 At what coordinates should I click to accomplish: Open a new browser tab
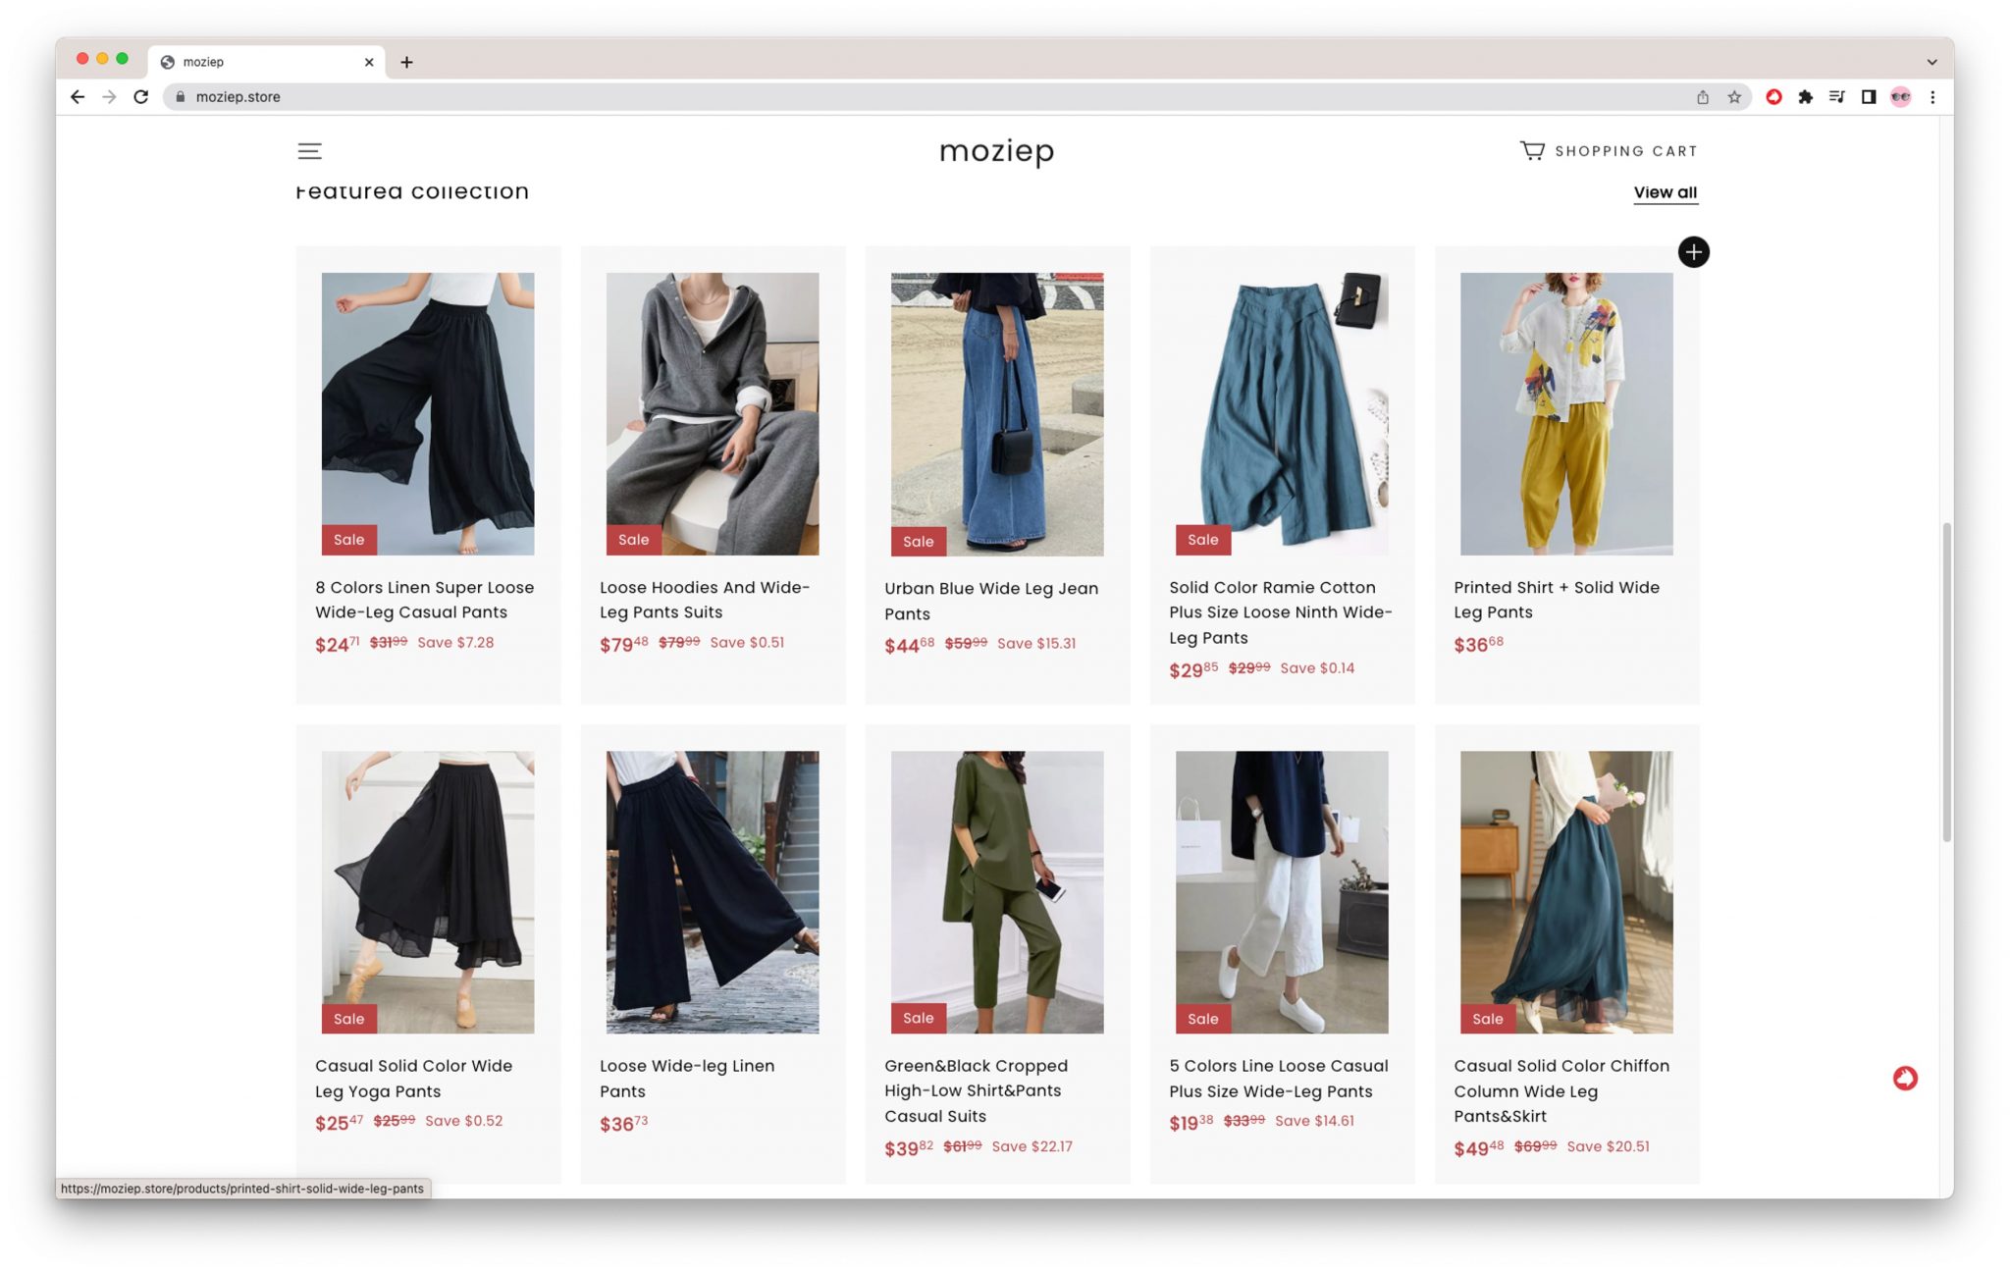point(406,62)
